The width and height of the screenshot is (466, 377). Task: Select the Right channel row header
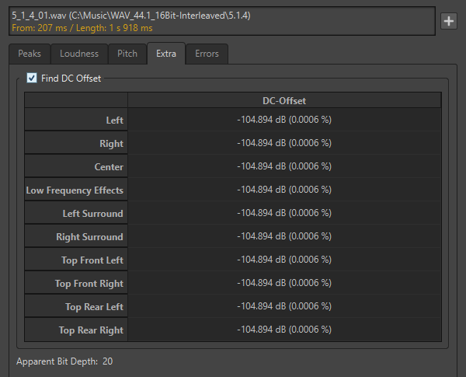pos(76,144)
